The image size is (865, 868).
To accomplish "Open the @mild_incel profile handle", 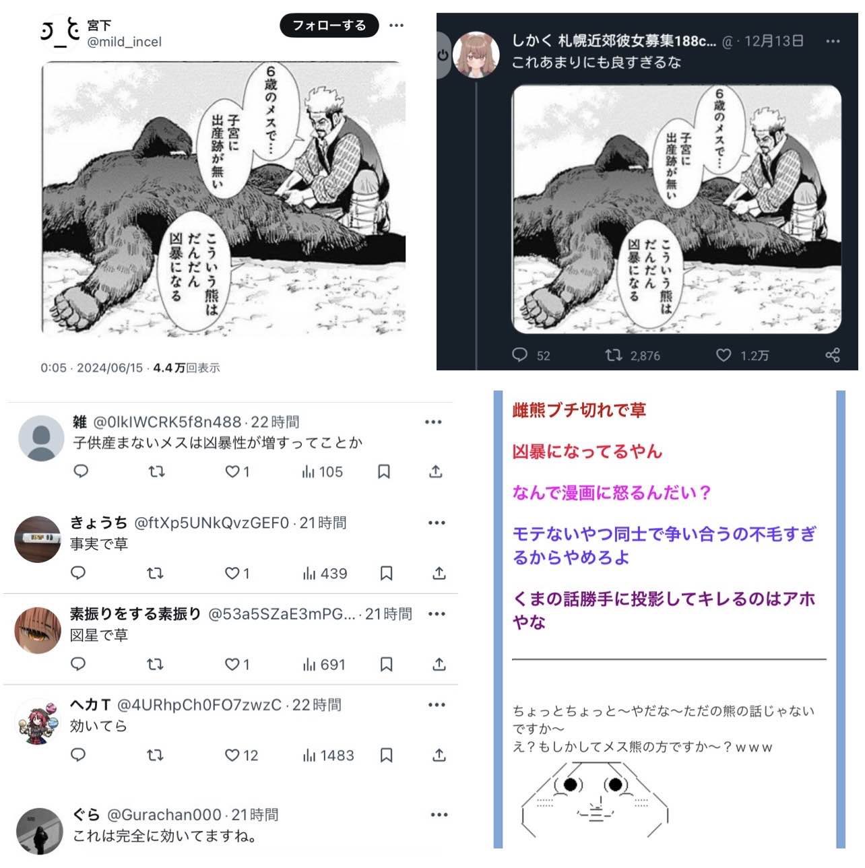I will point(125,42).
